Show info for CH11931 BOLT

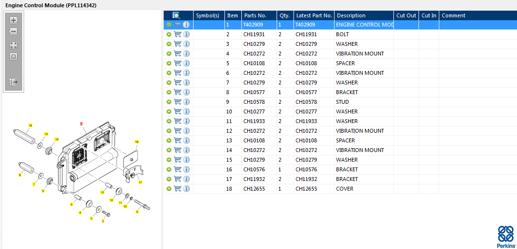pos(186,34)
